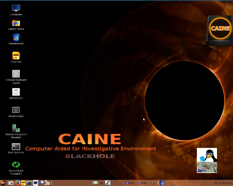Click the green disk mounter panel icon
The width and height of the screenshot is (233, 186).
(x=96, y=183)
